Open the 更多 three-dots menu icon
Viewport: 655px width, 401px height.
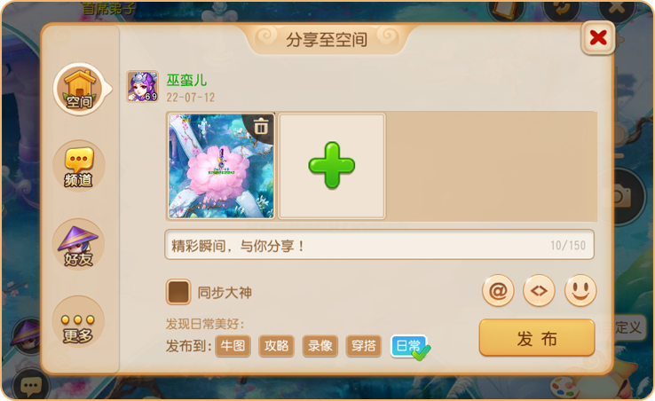(x=78, y=322)
